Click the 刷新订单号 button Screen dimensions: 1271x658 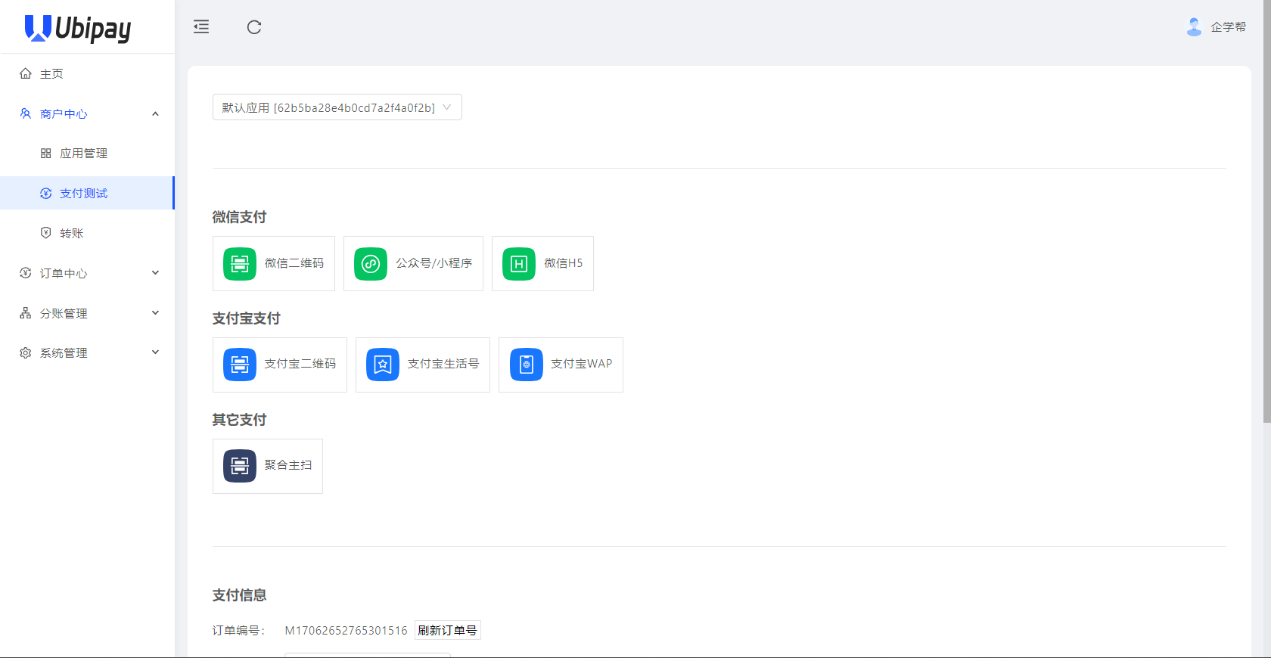coord(448,630)
